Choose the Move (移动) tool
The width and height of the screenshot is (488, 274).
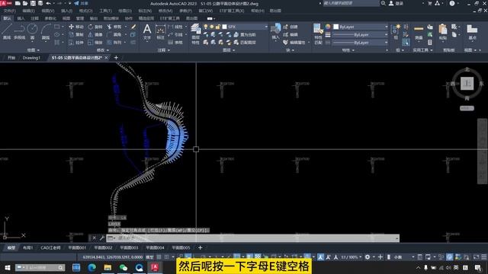tap(76, 27)
